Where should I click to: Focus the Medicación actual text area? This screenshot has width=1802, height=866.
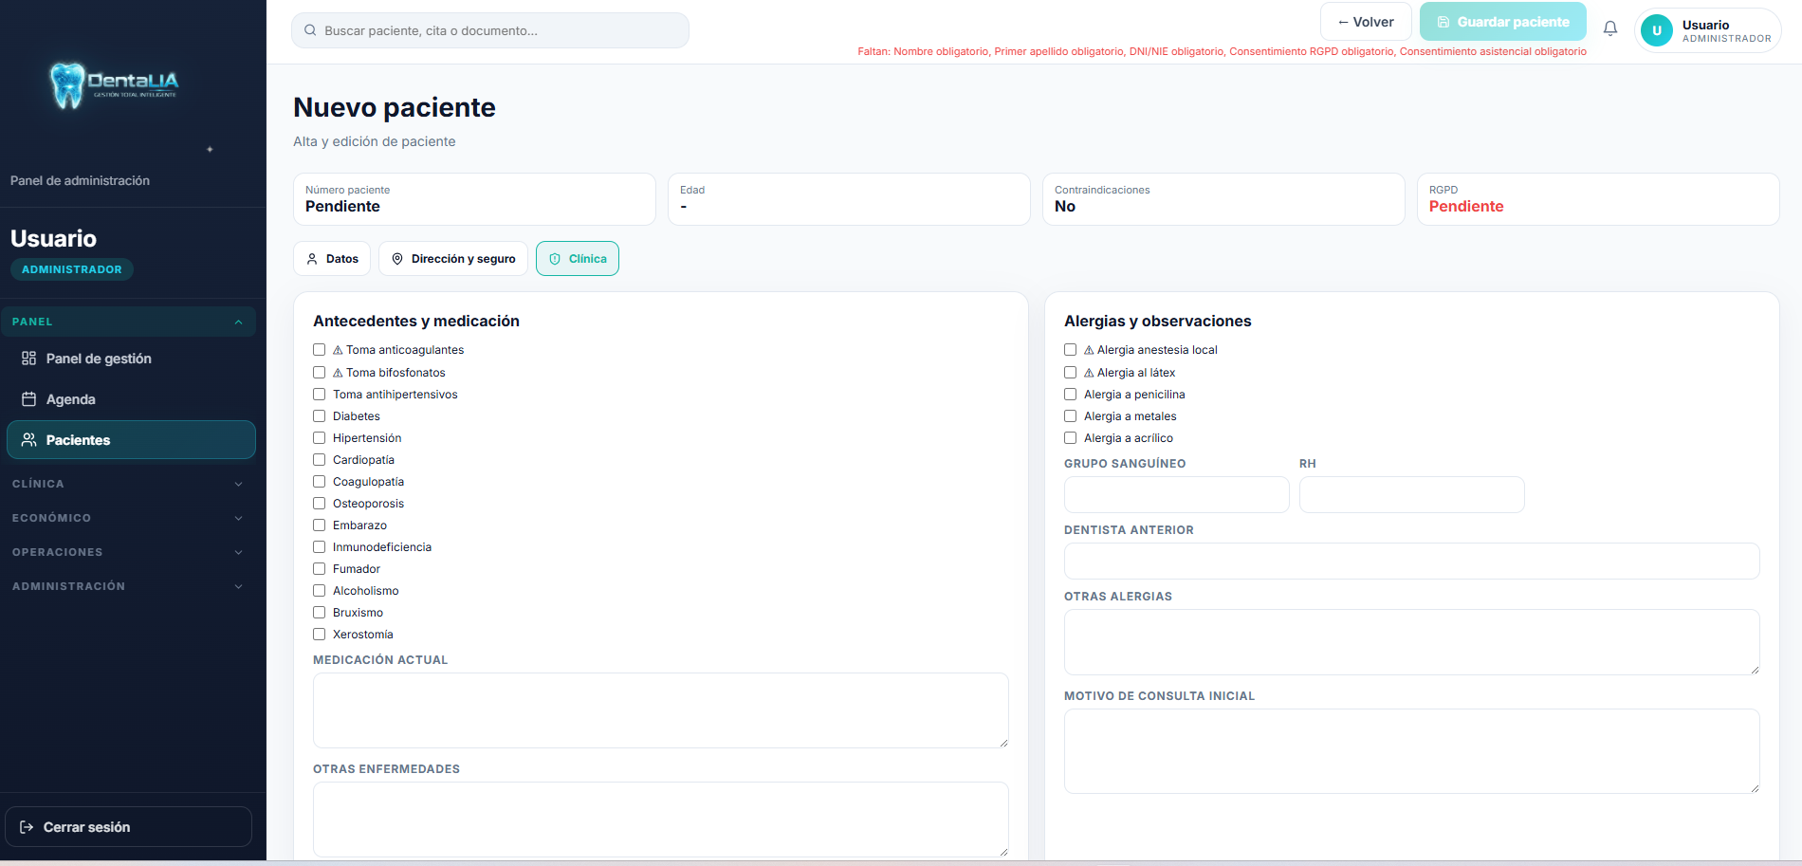pos(660,710)
